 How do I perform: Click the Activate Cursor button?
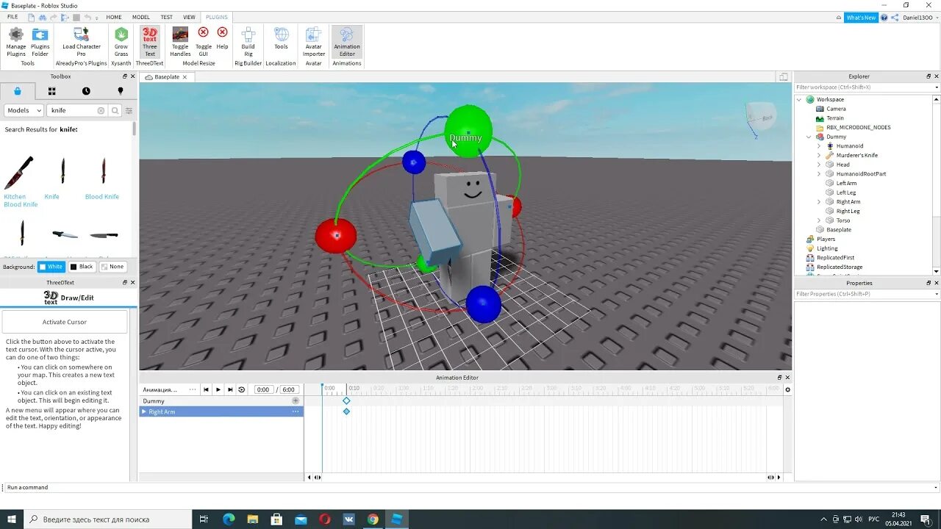(65, 322)
